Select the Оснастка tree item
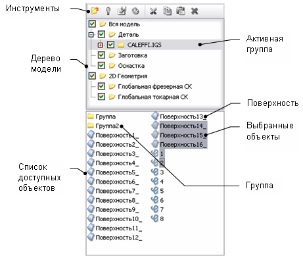The height and width of the screenshot is (258, 303). pyautogui.click(x=131, y=66)
